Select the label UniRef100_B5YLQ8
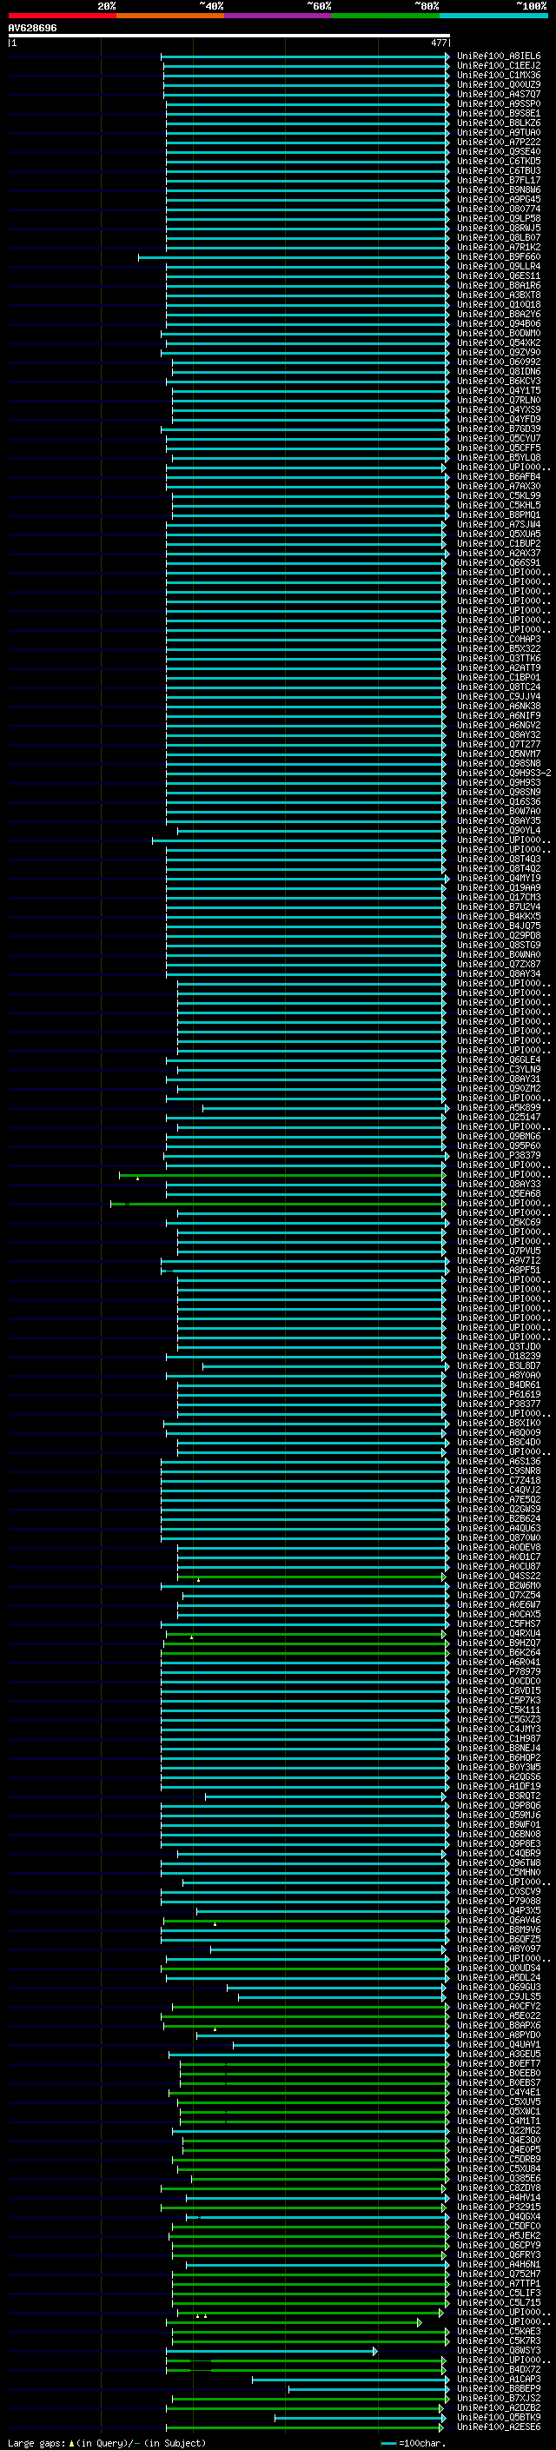This screenshot has height=2450, width=556. coord(498,457)
